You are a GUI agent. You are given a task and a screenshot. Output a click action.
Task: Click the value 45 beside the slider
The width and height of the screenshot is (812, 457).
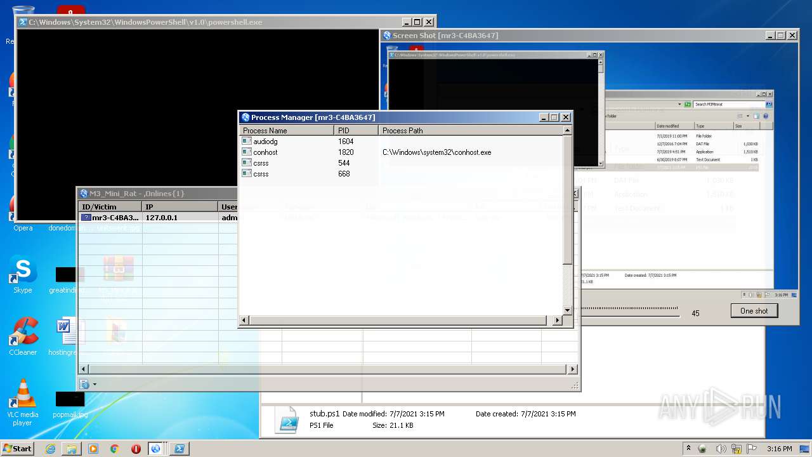pos(695,314)
